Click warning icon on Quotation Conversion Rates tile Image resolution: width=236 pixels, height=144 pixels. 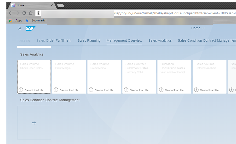(x=161, y=90)
